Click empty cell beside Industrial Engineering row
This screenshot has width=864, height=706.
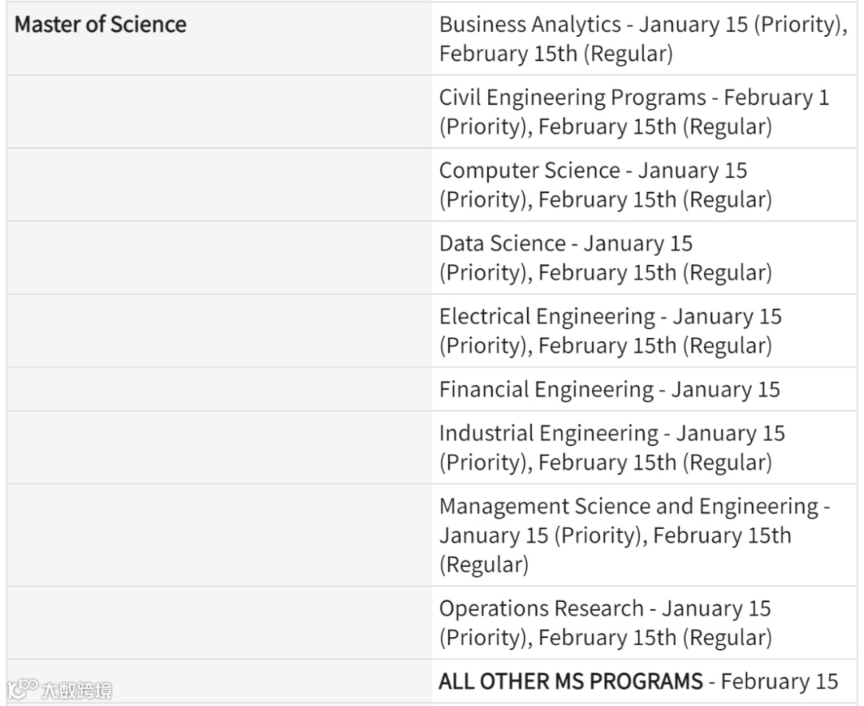(x=219, y=447)
